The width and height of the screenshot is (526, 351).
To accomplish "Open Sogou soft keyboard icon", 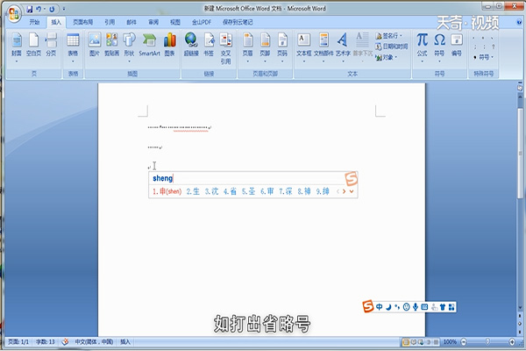I will 424,306.
